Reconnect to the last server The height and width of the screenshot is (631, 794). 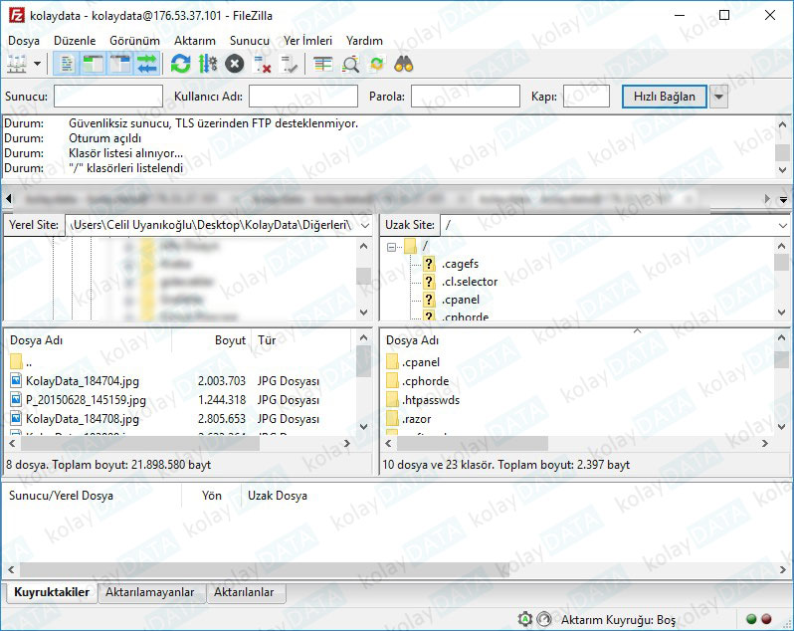pos(290,65)
